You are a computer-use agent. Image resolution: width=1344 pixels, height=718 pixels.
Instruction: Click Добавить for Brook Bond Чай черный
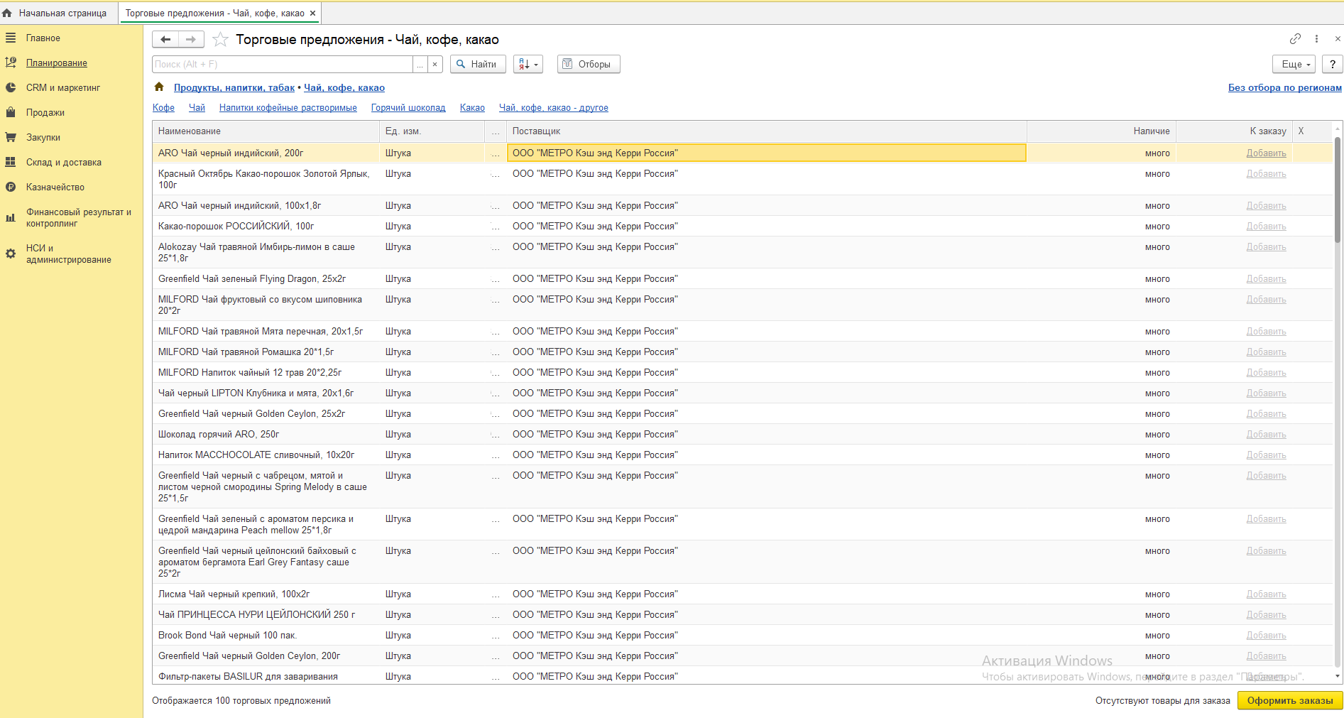(1266, 635)
